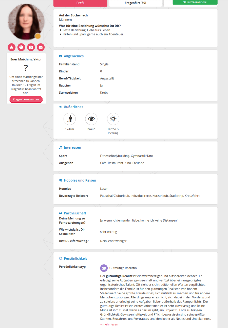Click the Tattoo & Piercing icon

pyautogui.click(x=113, y=119)
